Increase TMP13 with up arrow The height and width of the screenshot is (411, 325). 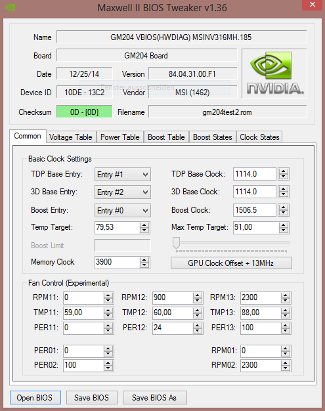(285, 310)
